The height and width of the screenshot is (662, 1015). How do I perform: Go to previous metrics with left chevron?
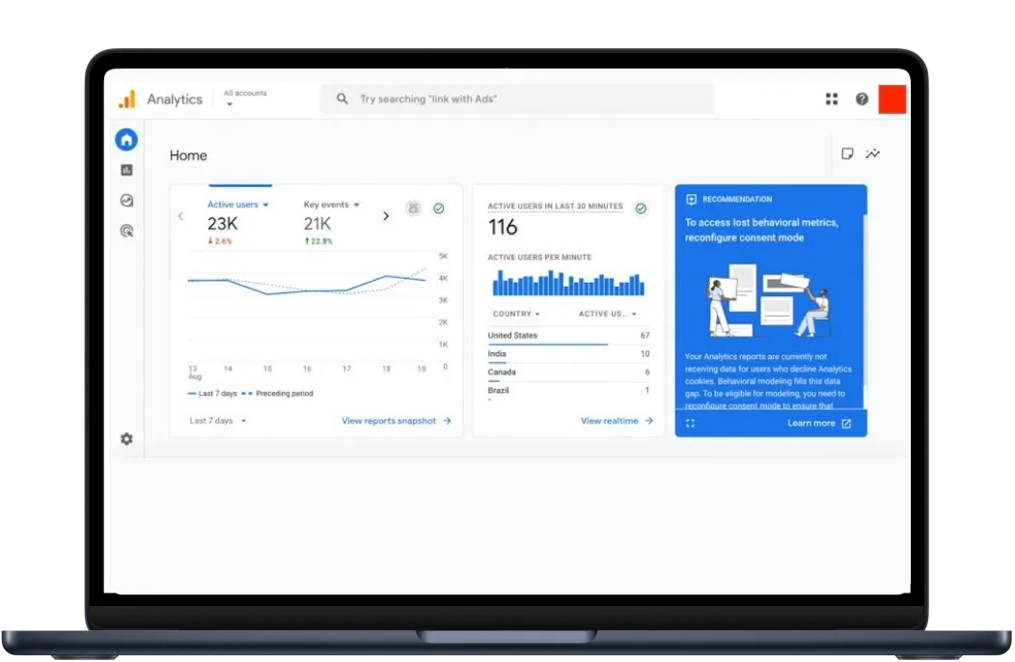click(x=180, y=216)
